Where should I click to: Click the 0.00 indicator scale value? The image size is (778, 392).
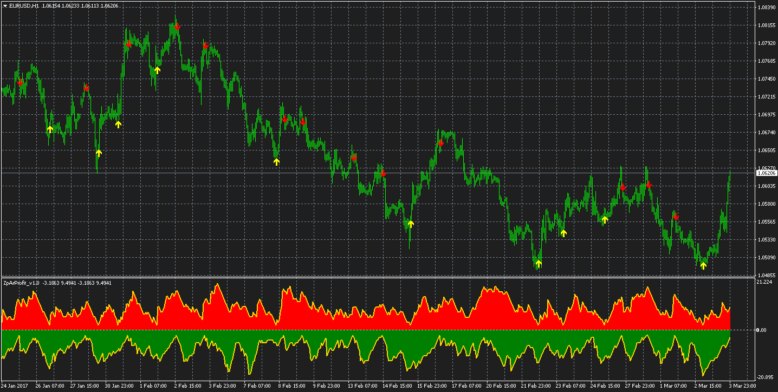(762, 330)
